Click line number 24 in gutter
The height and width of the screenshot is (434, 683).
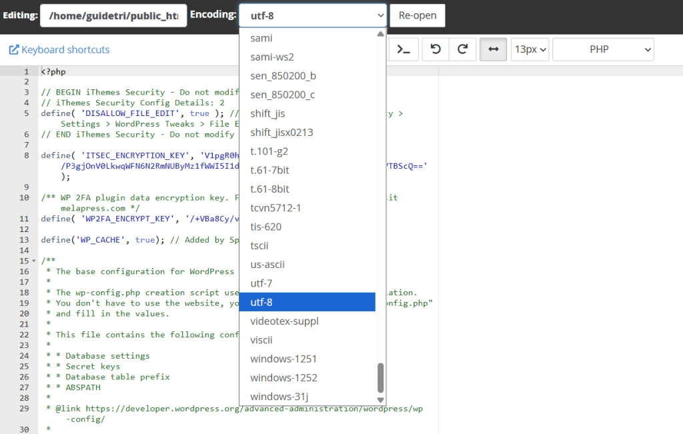tap(25, 356)
